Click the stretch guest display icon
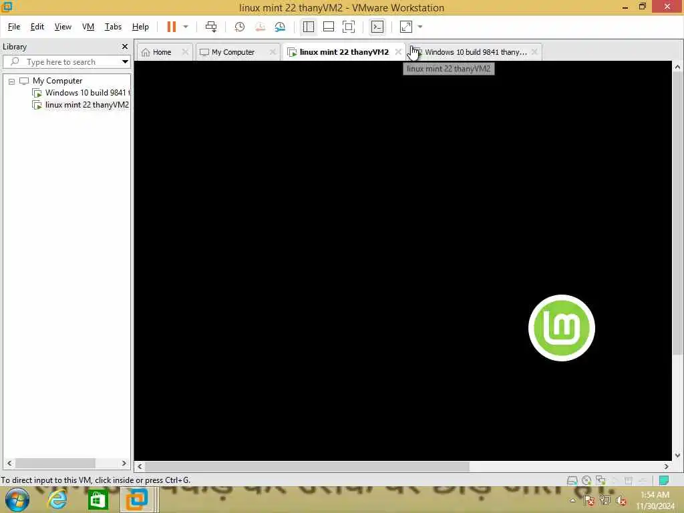 (405, 27)
